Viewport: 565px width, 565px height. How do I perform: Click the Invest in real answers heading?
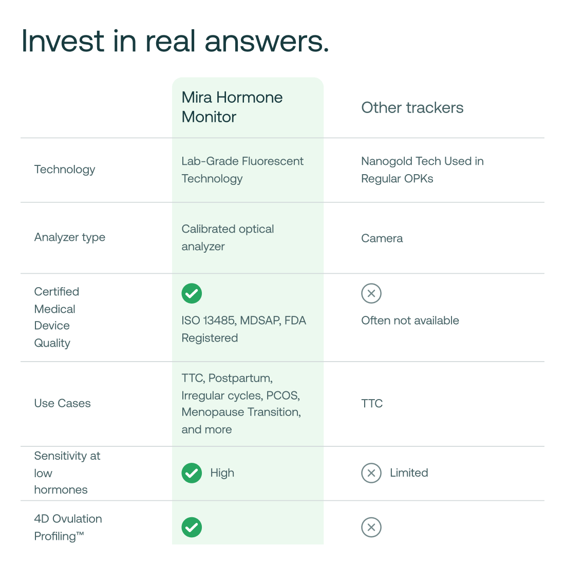pyautogui.click(x=175, y=41)
